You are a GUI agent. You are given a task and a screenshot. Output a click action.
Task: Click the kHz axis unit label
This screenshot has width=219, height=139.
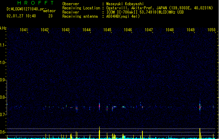[3, 28]
